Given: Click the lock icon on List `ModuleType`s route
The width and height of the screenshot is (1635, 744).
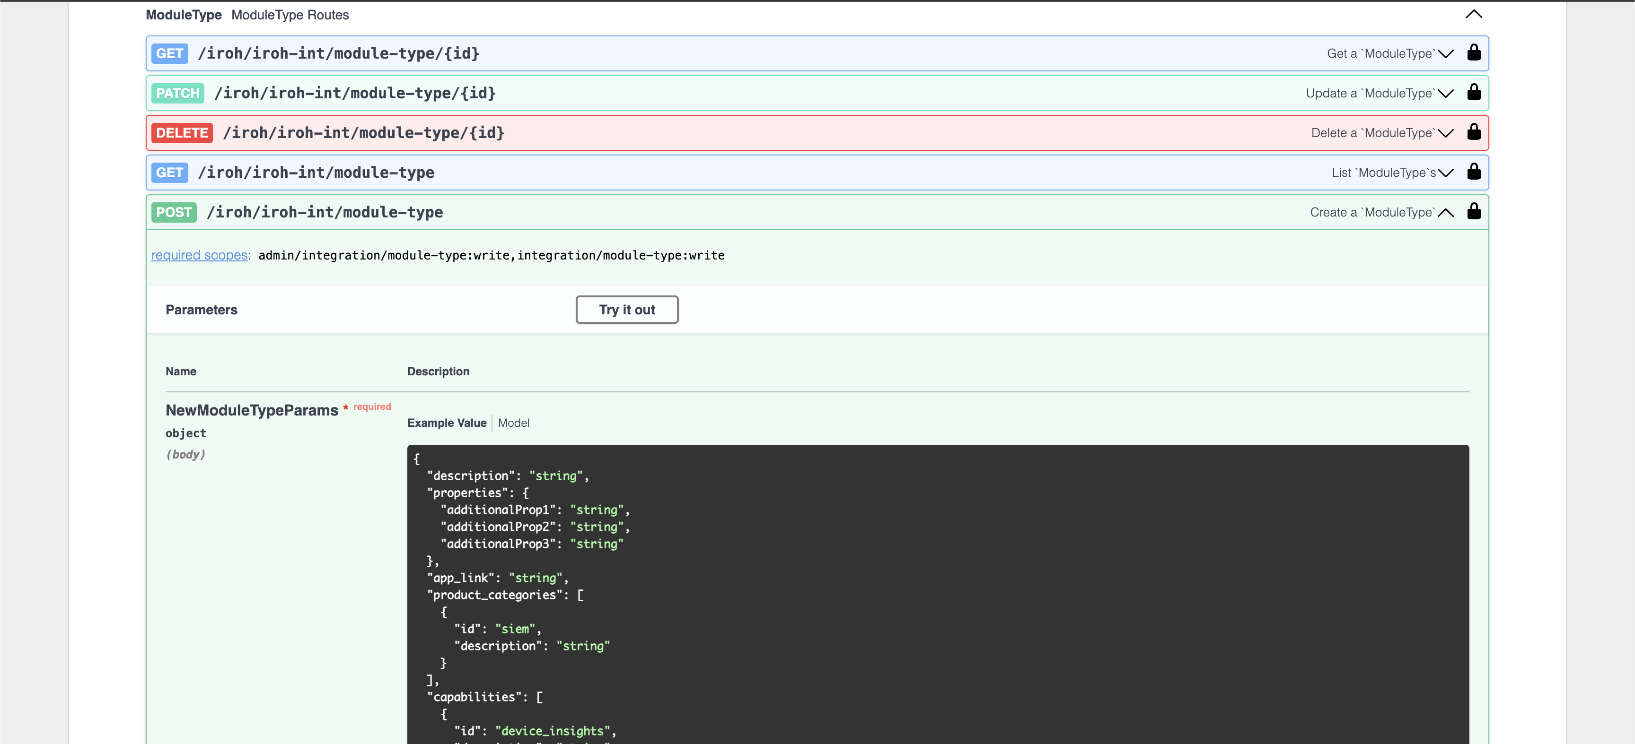Looking at the screenshot, I should click(x=1474, y=172).
